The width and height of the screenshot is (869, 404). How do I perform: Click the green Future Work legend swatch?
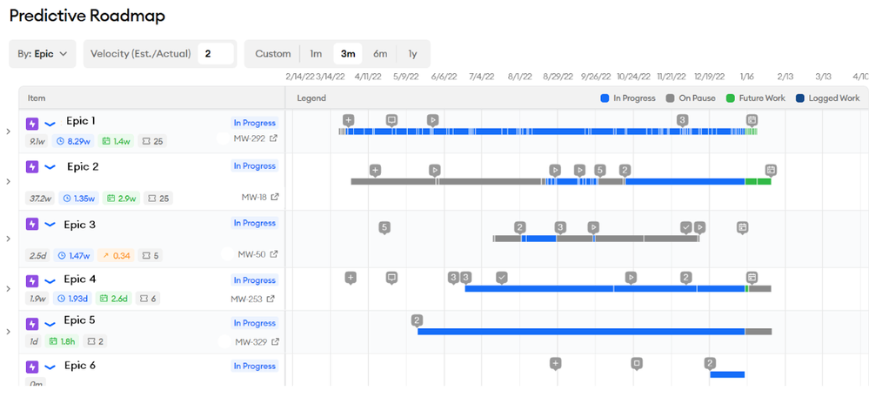pos(731,98)
